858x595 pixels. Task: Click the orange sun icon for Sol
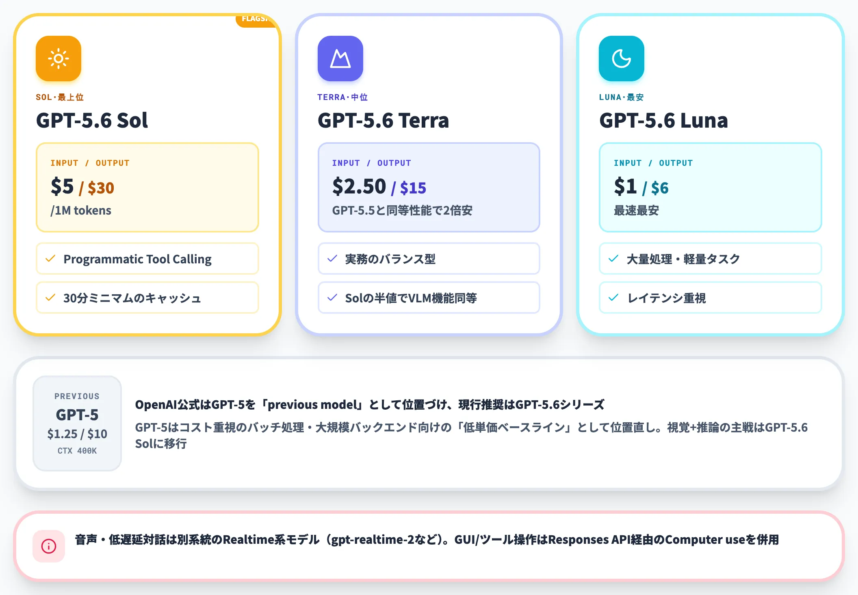pyautogui.click(x=58, y=59)
